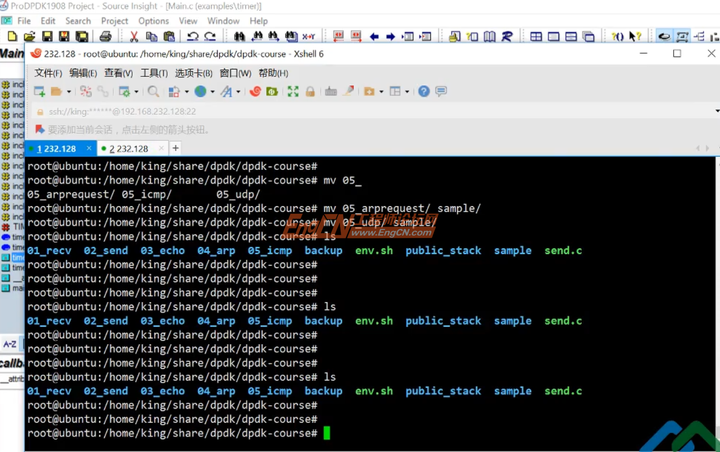This screenshot has width=720, height=452.
Task: Click the Print icon in Source Insight toolbar
Action: tap(105, 36)
